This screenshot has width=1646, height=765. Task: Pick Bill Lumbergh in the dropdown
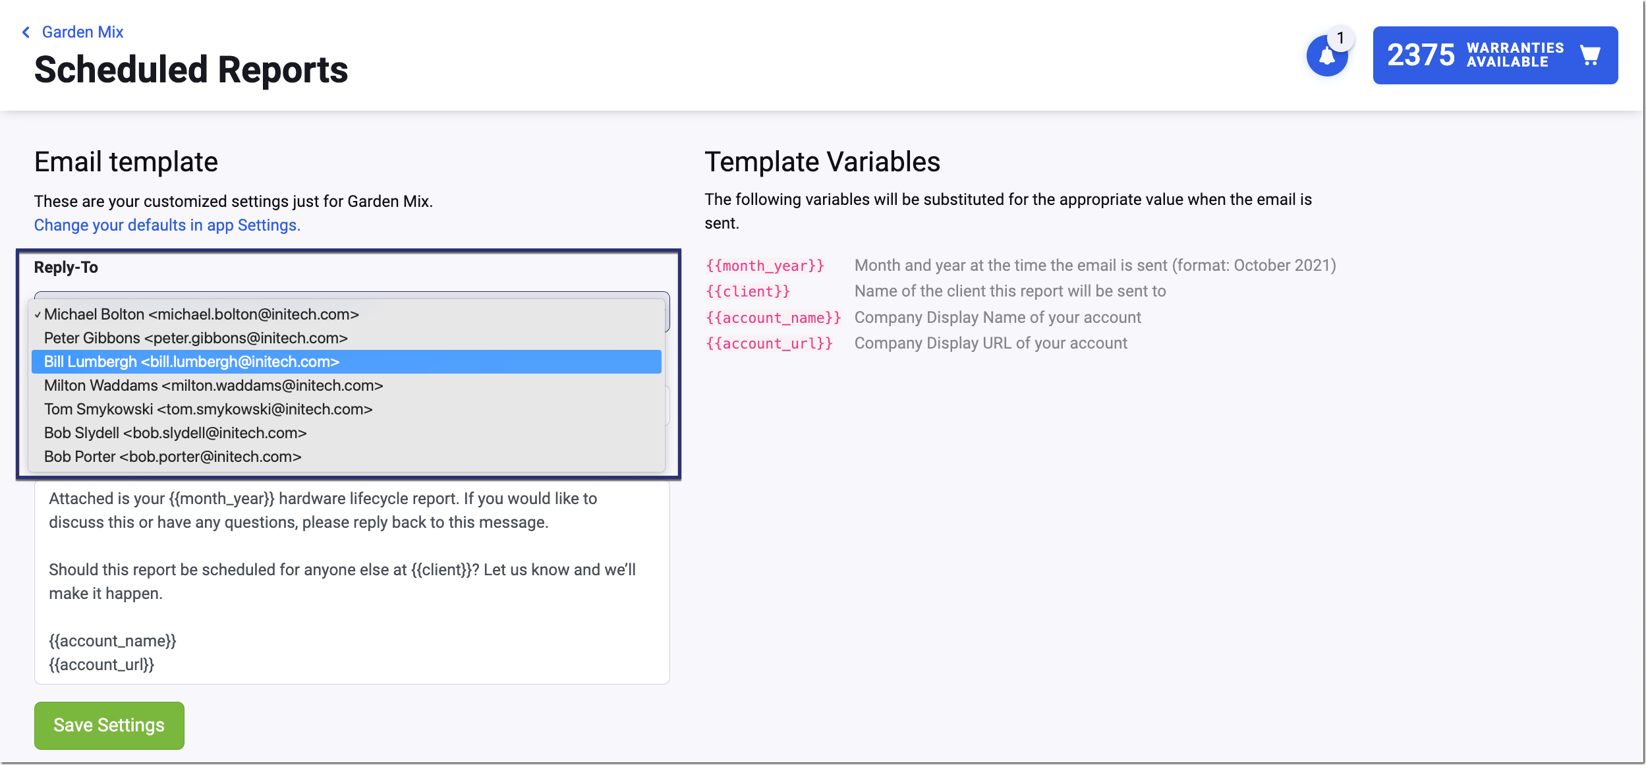[x=347, y=362]
